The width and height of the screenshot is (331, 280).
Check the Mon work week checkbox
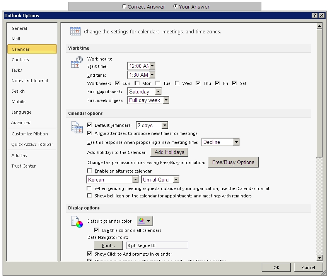137,83
